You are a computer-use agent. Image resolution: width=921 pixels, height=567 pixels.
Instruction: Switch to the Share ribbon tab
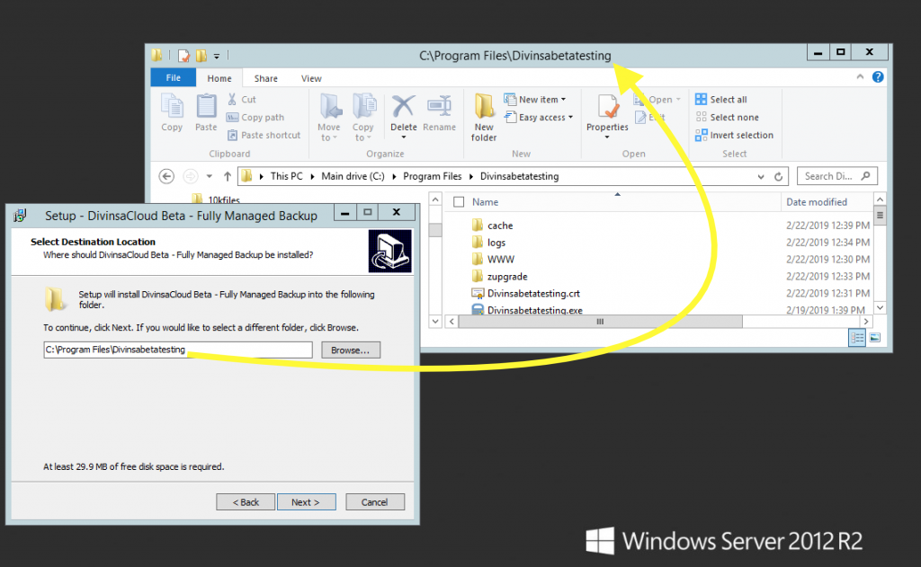265,78
